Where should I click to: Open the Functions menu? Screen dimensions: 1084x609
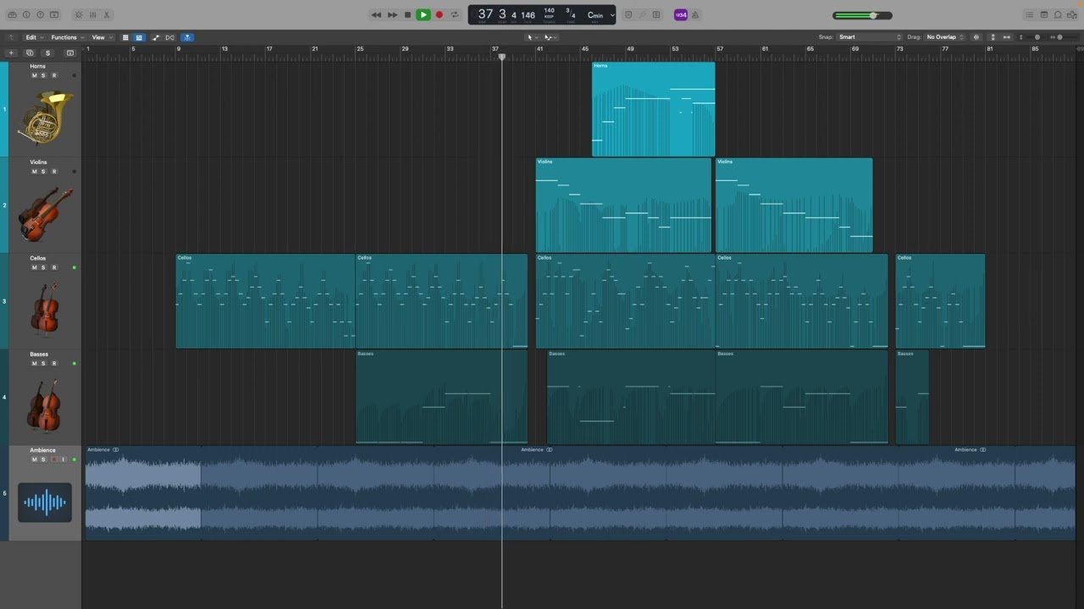coord(67,37)
